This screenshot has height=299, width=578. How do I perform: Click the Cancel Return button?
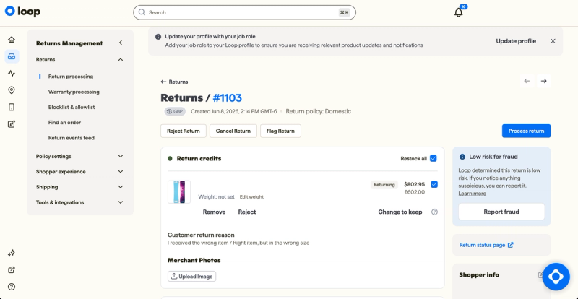coord(233,131)
